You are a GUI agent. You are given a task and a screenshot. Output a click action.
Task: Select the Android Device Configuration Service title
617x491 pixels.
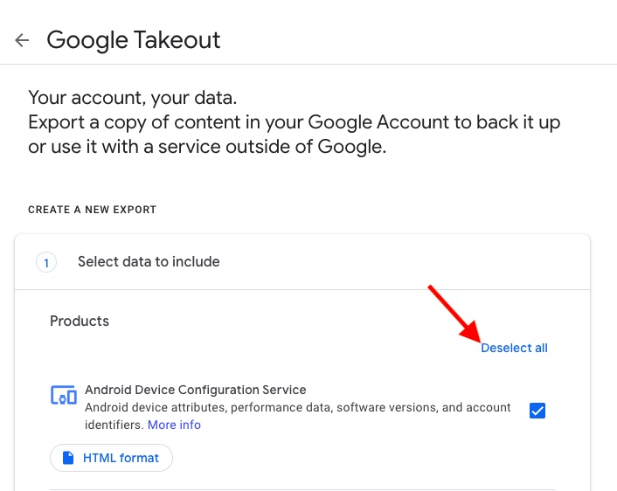(195, 390)
